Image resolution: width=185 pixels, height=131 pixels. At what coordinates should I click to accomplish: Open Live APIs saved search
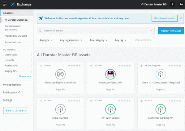pos(9,60)
